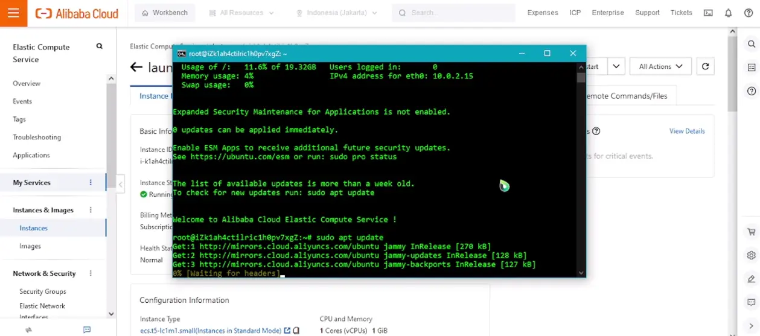The height and width of the screenshot is (336, 760).
Task: Open Tags in sidebar
Action: click(x=19, y=119)
